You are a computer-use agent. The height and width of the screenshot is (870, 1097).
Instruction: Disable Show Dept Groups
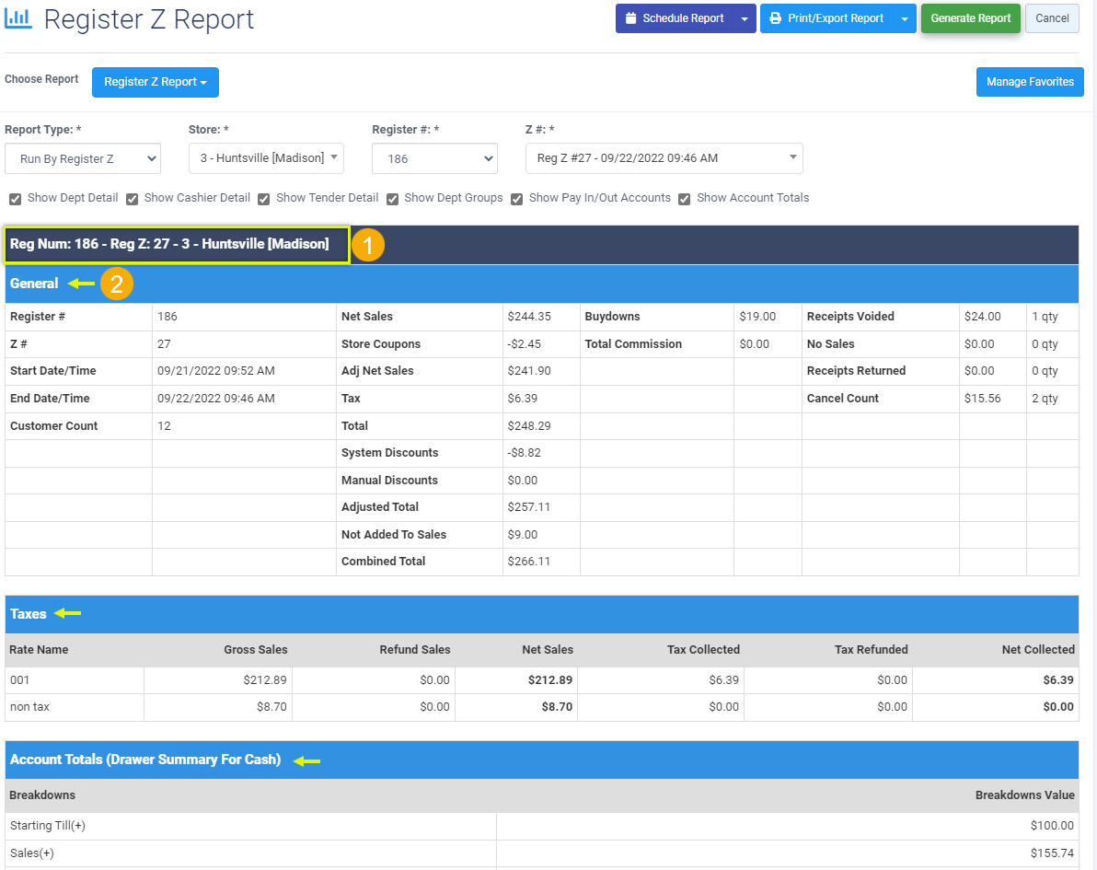click(x=392, y=199)
